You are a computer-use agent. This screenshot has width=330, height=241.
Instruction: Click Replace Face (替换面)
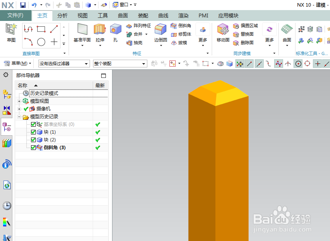point(243,34)
